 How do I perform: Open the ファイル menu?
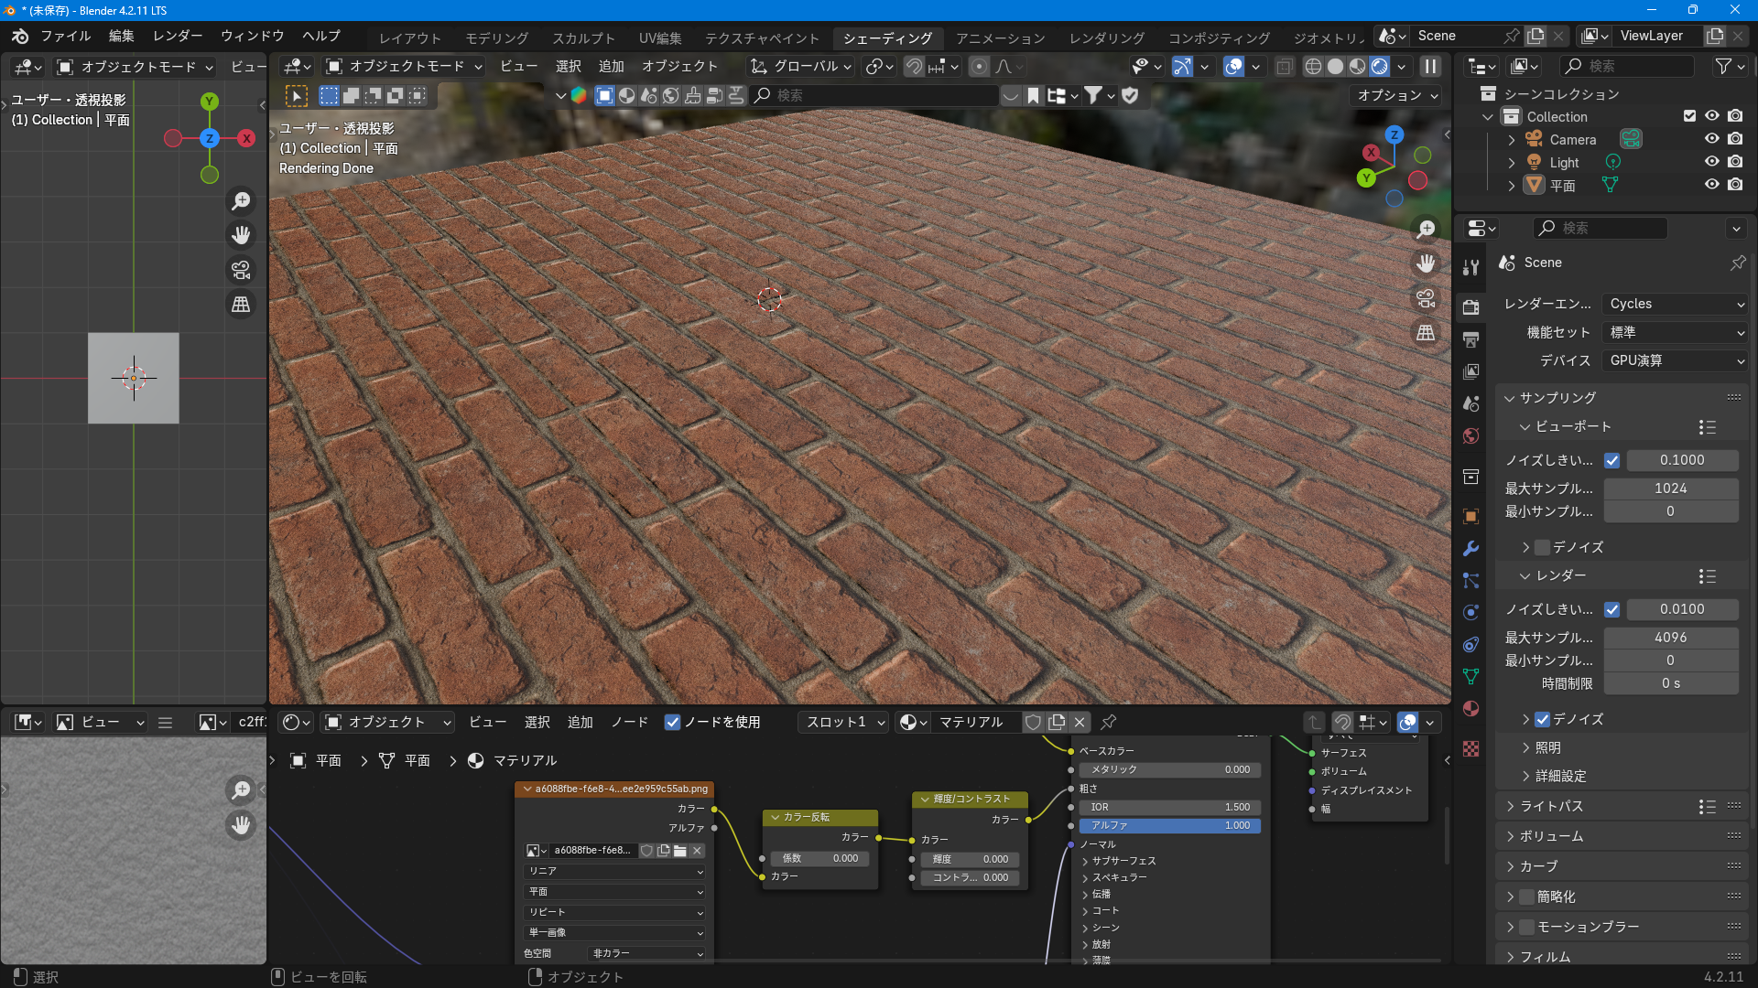[65, 36]
